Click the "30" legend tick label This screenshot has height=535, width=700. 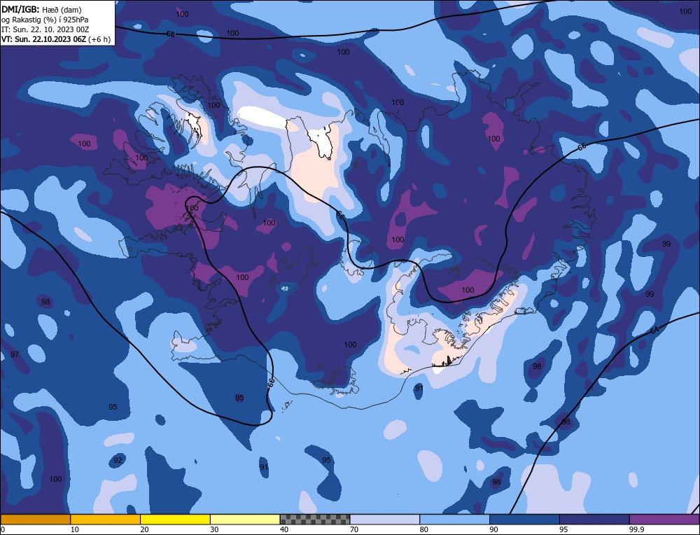point(214,529)
